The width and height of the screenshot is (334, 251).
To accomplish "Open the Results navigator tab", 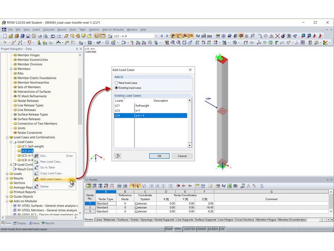I will click(x=48, y=223).
